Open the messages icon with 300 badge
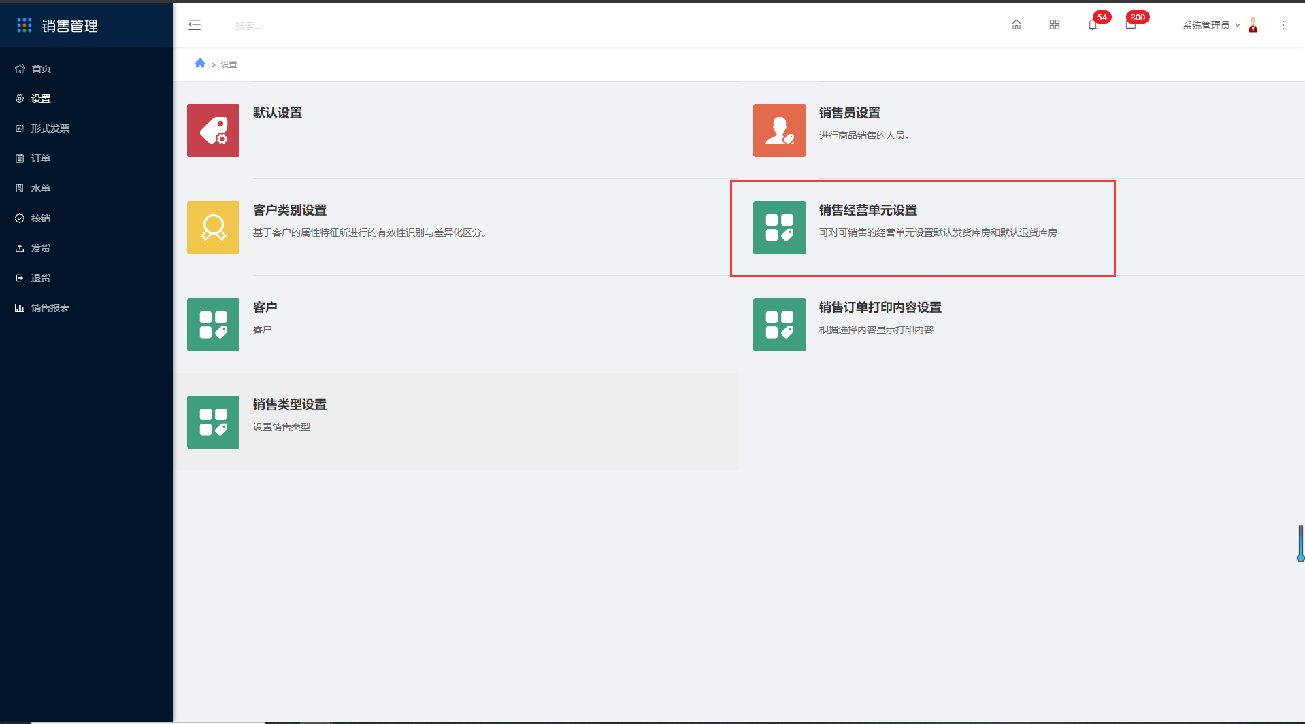Viewport: 1305px width, 724px height. [1131, 25]
